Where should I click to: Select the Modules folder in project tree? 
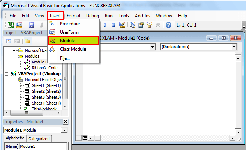click(32, 56)
